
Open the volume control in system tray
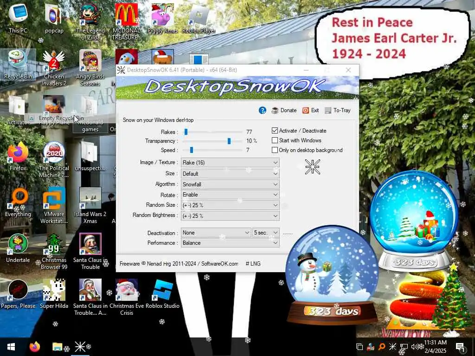point(415,347)
